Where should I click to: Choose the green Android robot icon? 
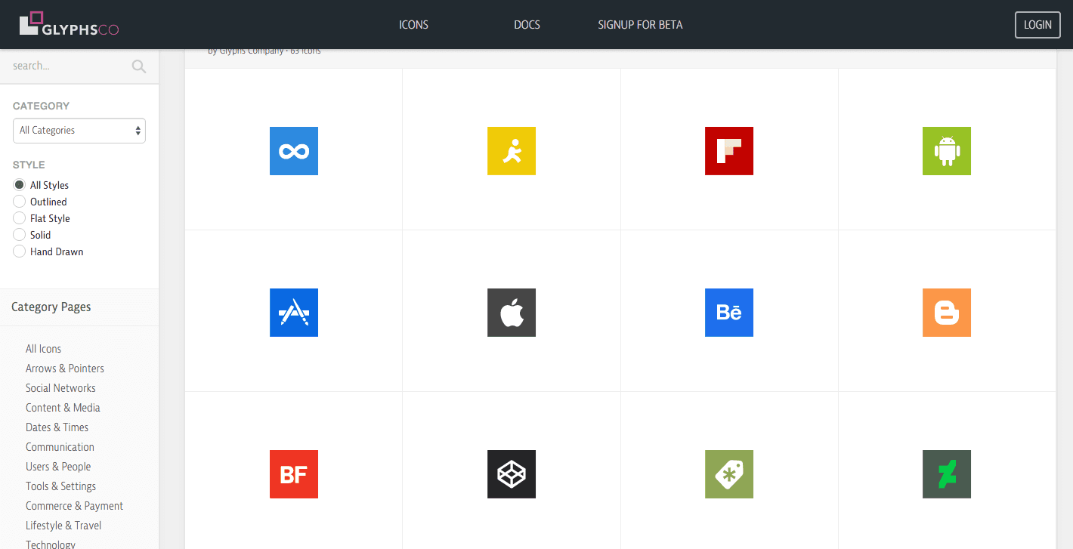pos(947,151)
